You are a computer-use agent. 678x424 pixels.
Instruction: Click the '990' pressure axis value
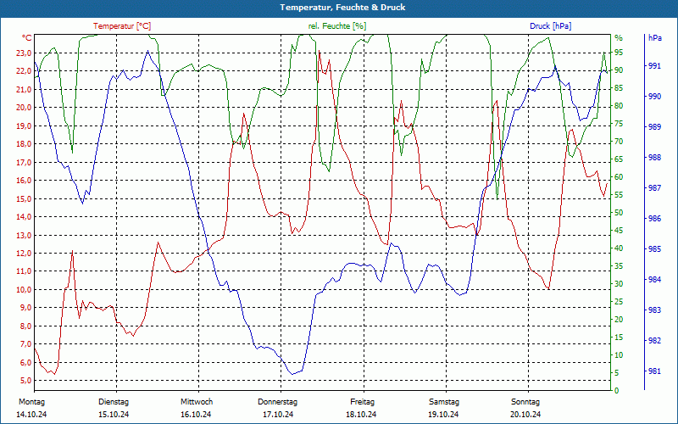coord(654,96)
